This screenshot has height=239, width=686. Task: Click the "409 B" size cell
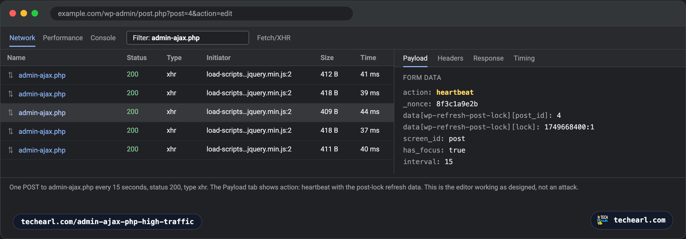(329, 112)
